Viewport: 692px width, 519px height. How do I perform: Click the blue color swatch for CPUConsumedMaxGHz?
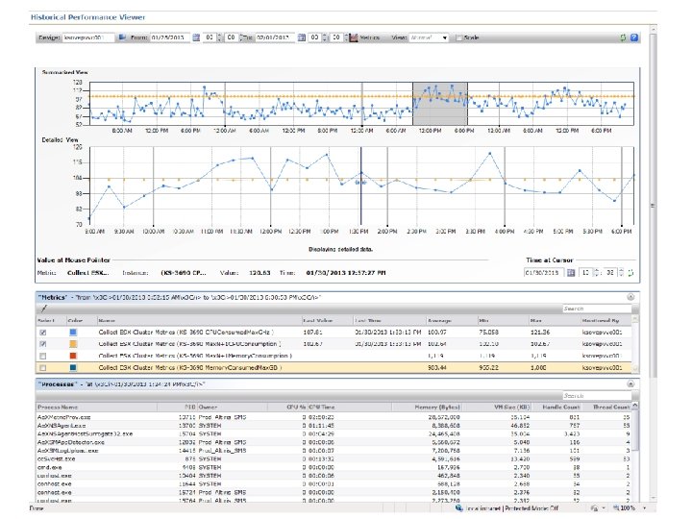click(x=73, y=332)
